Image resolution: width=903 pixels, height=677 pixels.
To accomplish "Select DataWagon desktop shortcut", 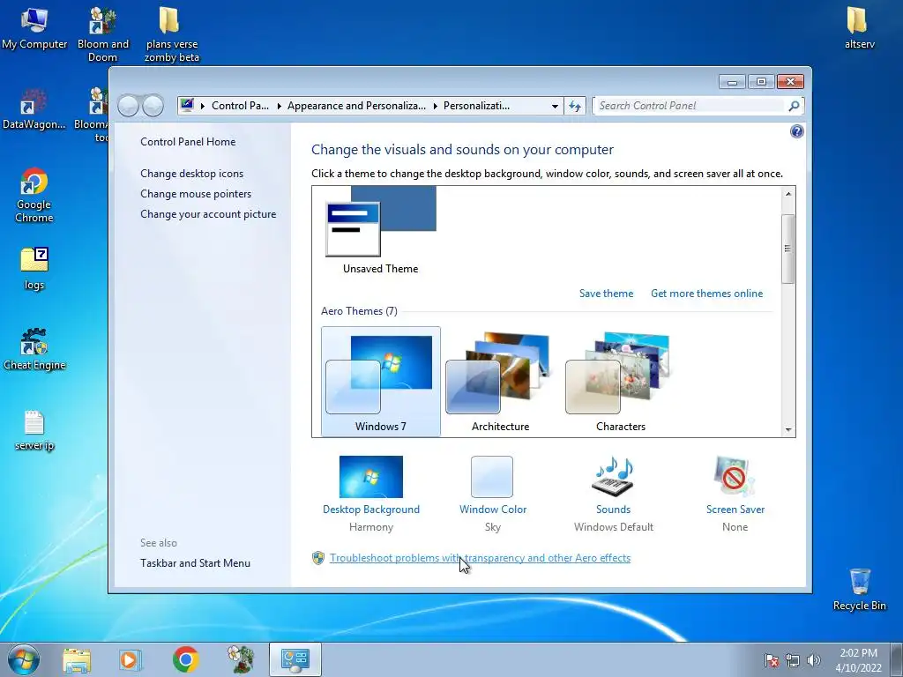I will point(34,108).
